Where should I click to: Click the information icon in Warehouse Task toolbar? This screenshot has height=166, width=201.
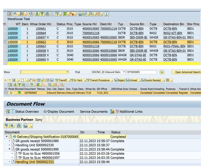point(106,14)
